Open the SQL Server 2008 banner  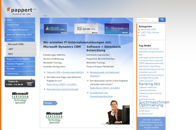click(86, 29)
